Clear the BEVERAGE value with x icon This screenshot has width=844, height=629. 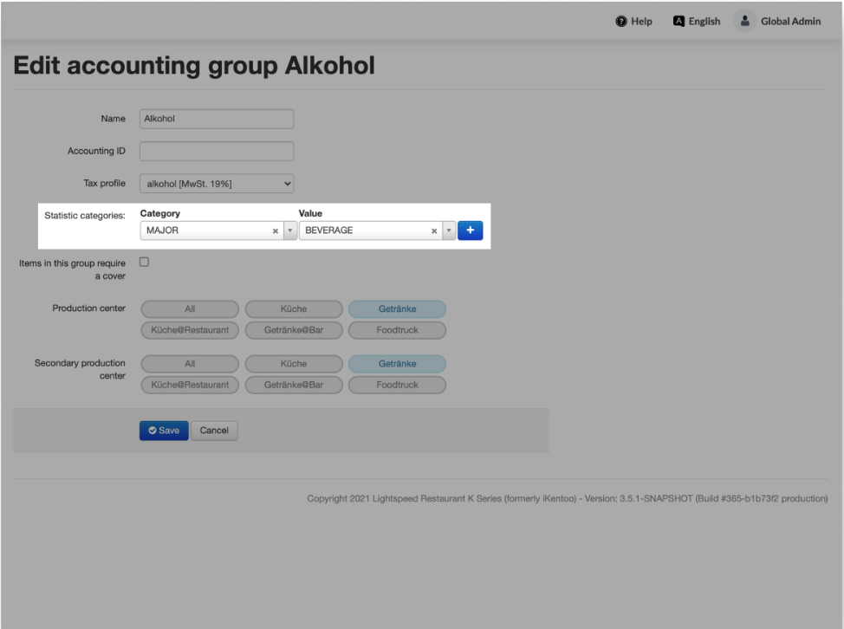[434, 231]
